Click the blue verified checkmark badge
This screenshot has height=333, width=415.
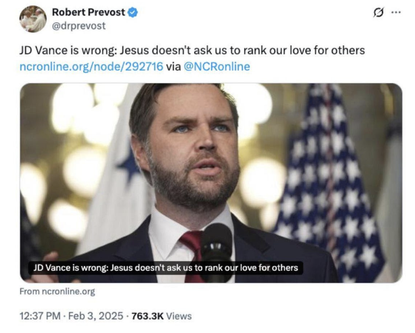(x=133, y=13)
